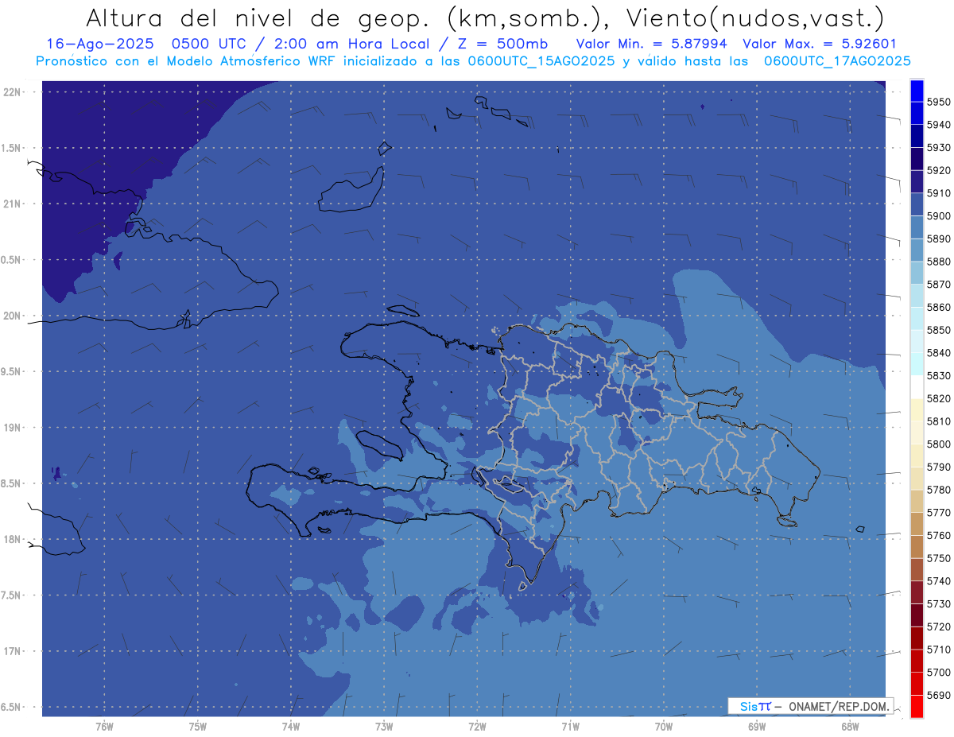954x737 pixels.
Task: Select the color bar segment between 5730 and 5720
Action: 917,615
